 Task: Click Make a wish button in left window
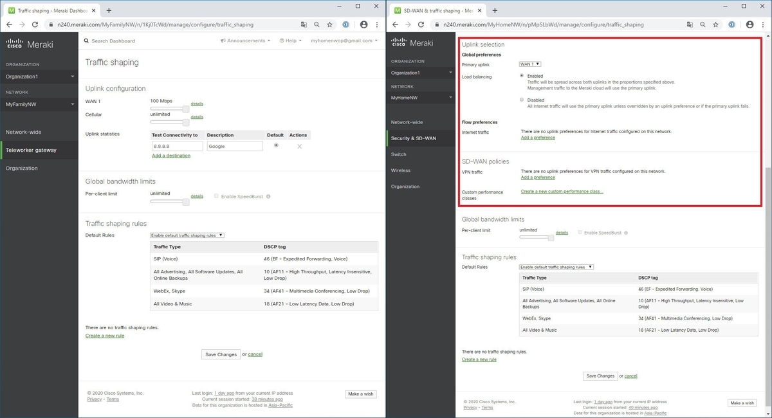[360, 394]
